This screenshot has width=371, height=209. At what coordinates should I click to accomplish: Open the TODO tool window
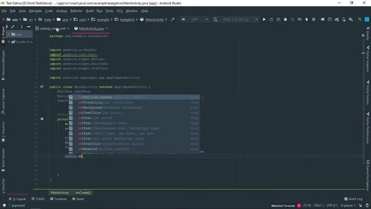(38, 199)
